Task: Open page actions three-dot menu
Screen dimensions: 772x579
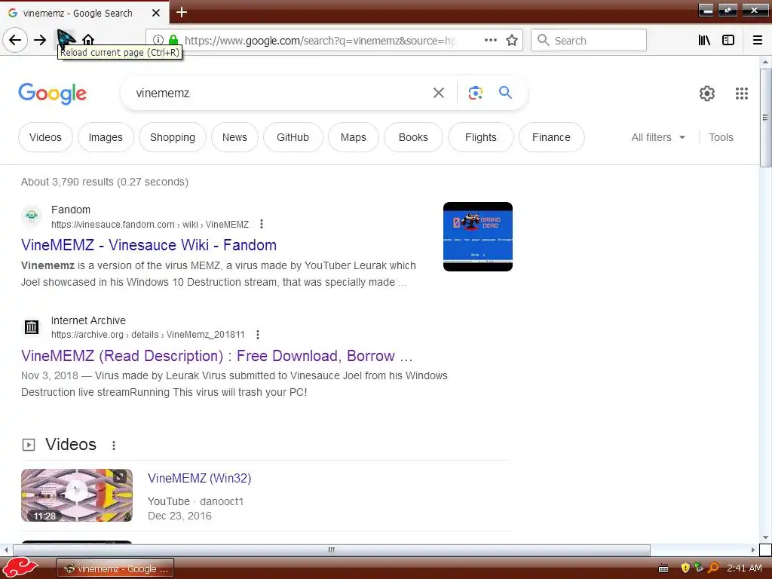Action: click(490, 40)
